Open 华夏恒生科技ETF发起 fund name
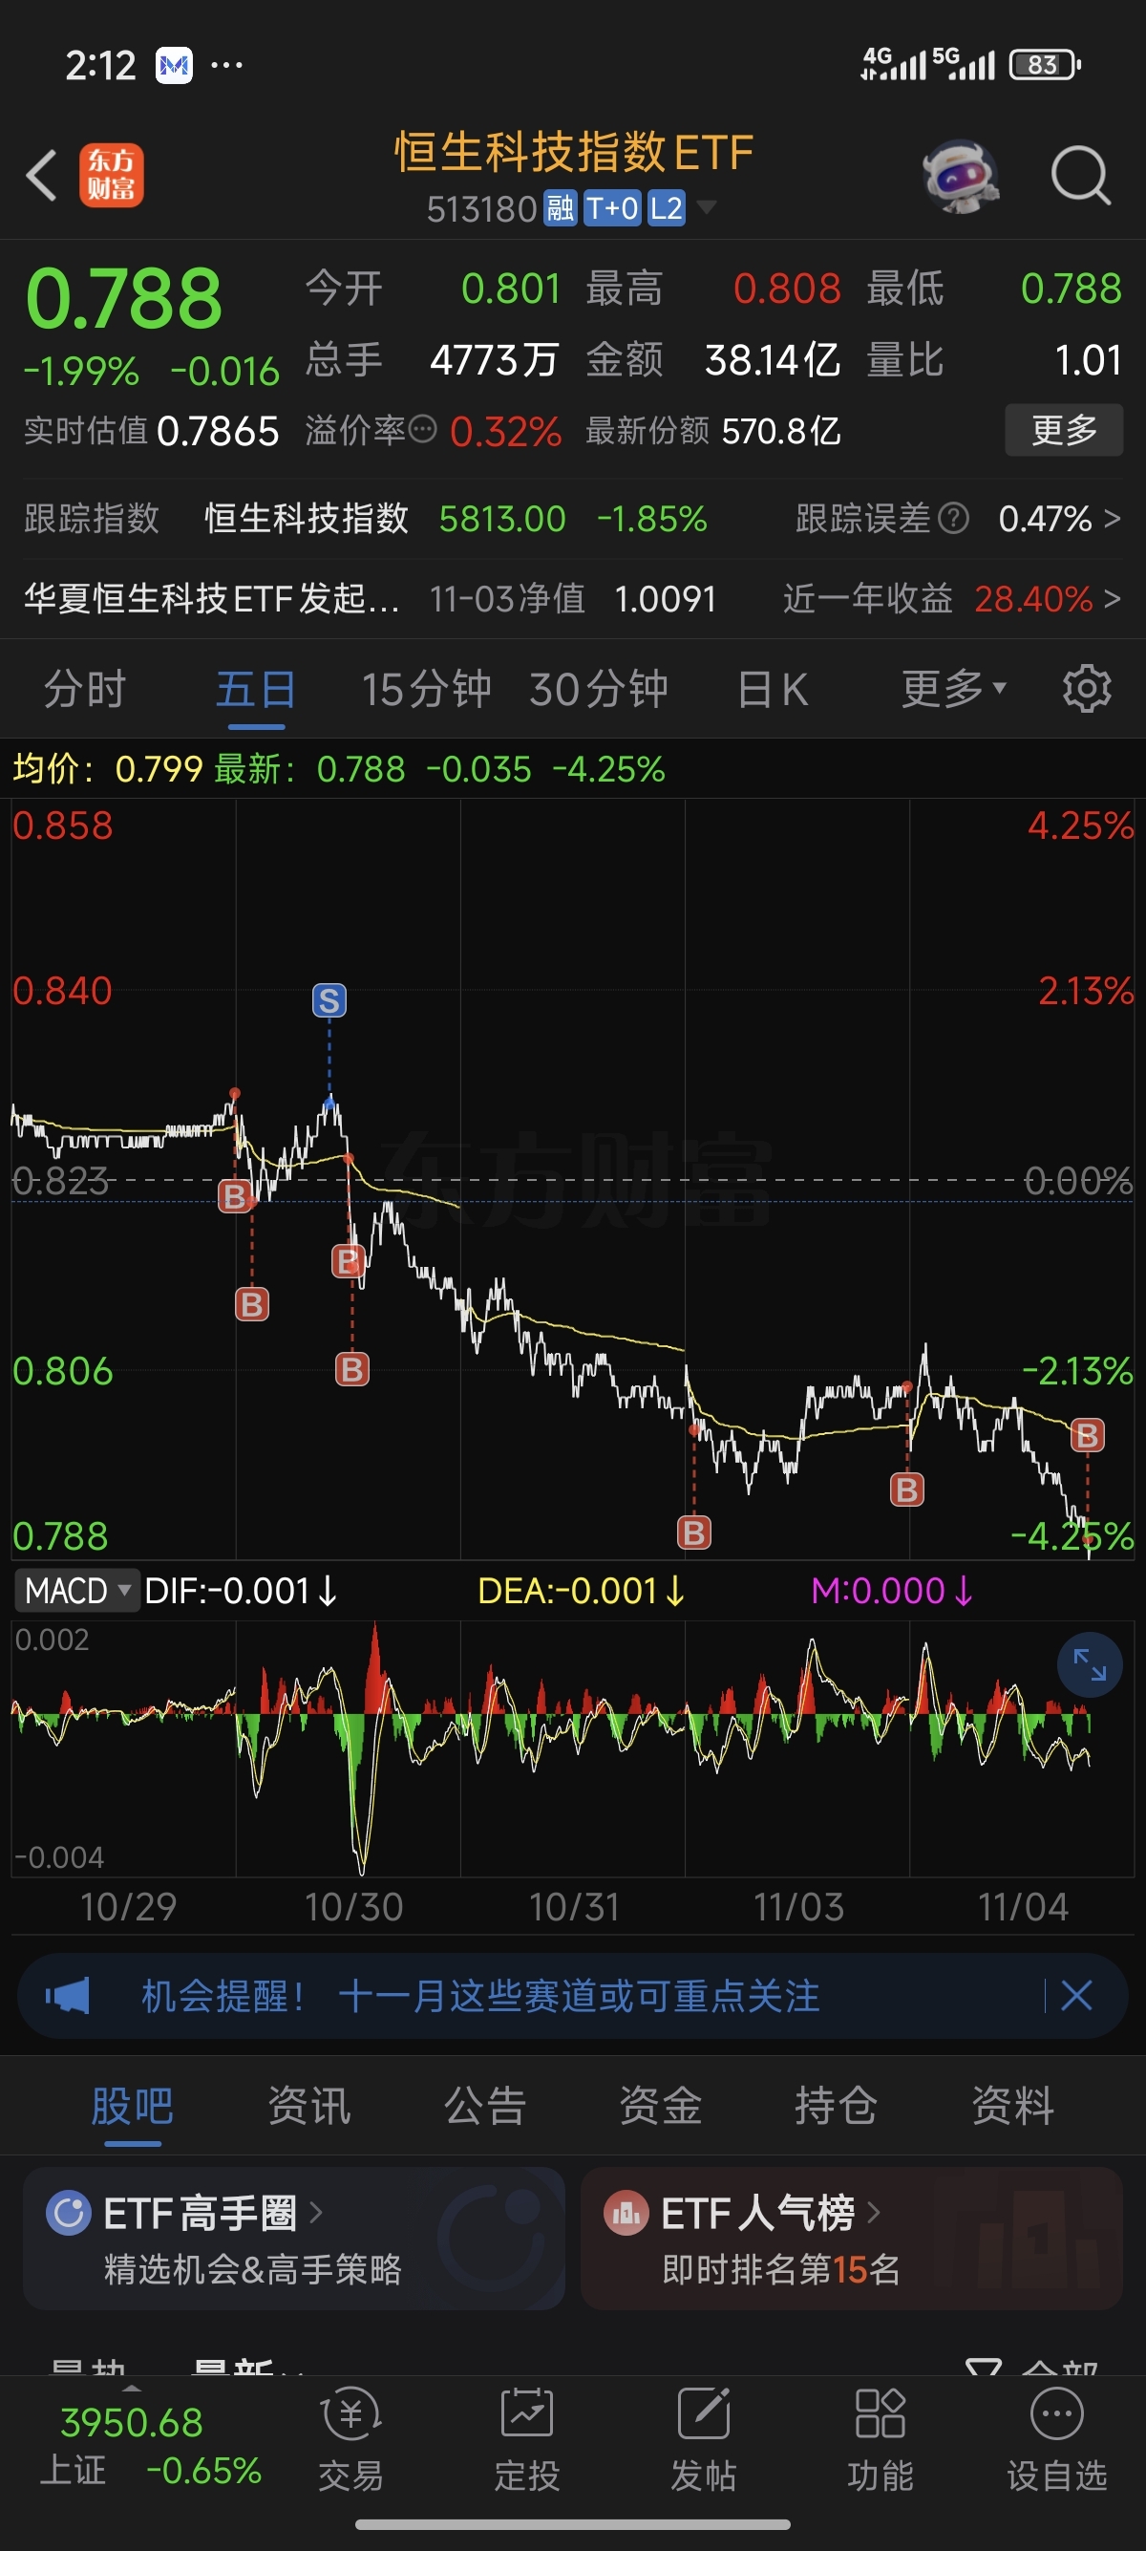This screenshot has width=1146, height=2551. (x=212, y=598)
